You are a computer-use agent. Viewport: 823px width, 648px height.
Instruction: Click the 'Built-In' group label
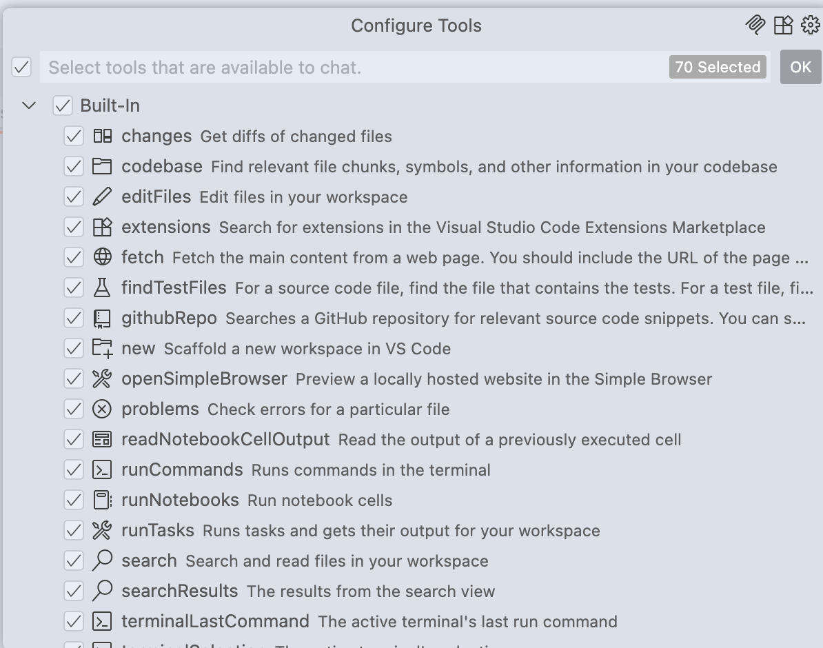pyautogui.click(x=110, y=105)
